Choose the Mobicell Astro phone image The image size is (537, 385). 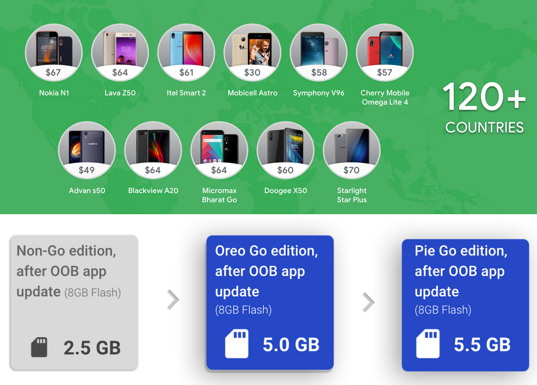click(x=252, y=52)
